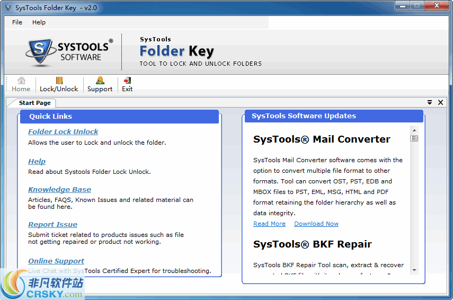453x300 pixels.
Task: Click 'Read about Systools Folder Lock Unlock' text
Action: 89,172
